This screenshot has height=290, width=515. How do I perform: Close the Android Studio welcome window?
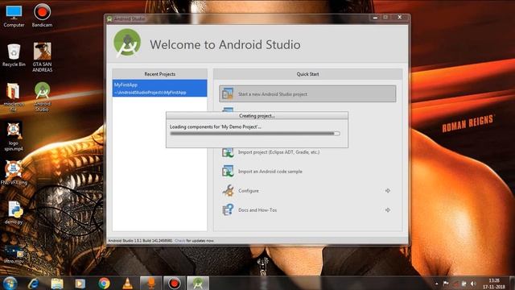pos(399,18)
